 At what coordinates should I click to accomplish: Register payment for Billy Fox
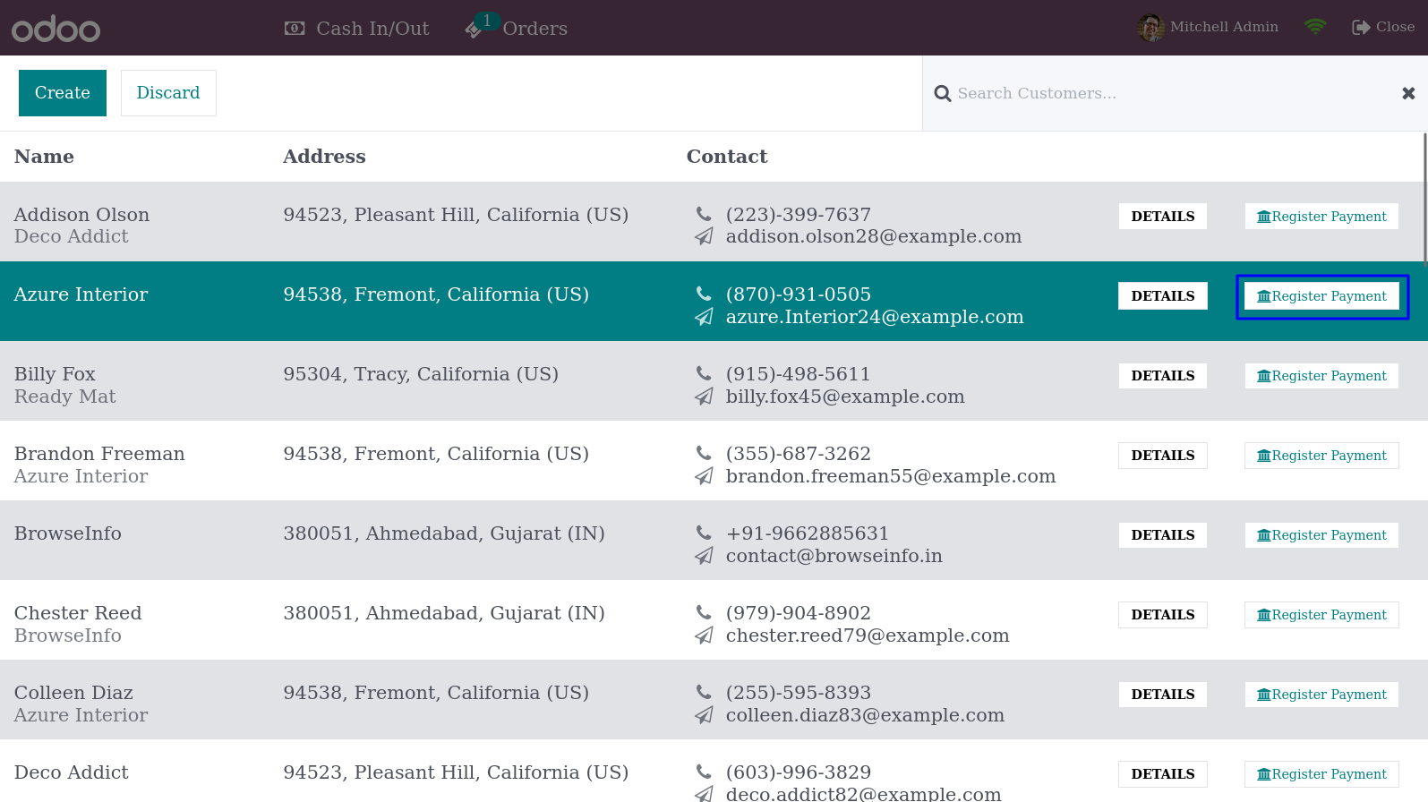(1321, 376)
